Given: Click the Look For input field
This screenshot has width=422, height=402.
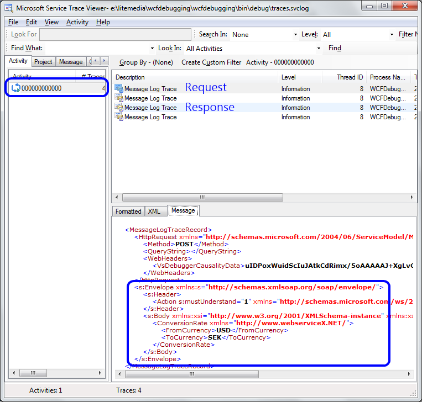Looking at the screenshot, I should coord(115,34).
